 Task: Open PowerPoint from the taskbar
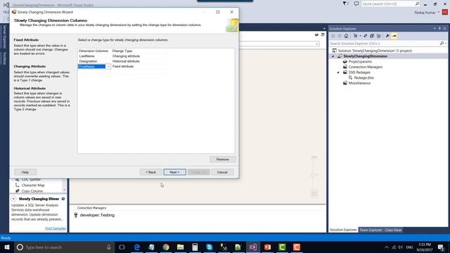click(267, 247)
